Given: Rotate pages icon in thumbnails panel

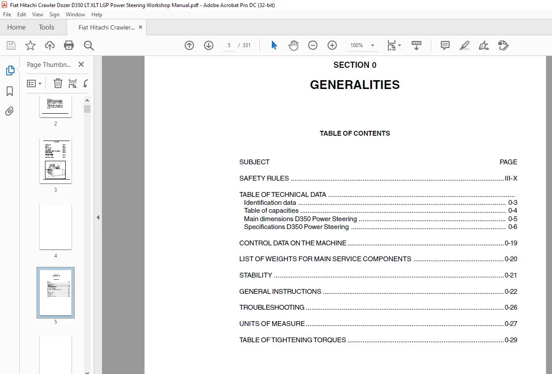Looking at the screenshot, I should click(x=85, y=83).
